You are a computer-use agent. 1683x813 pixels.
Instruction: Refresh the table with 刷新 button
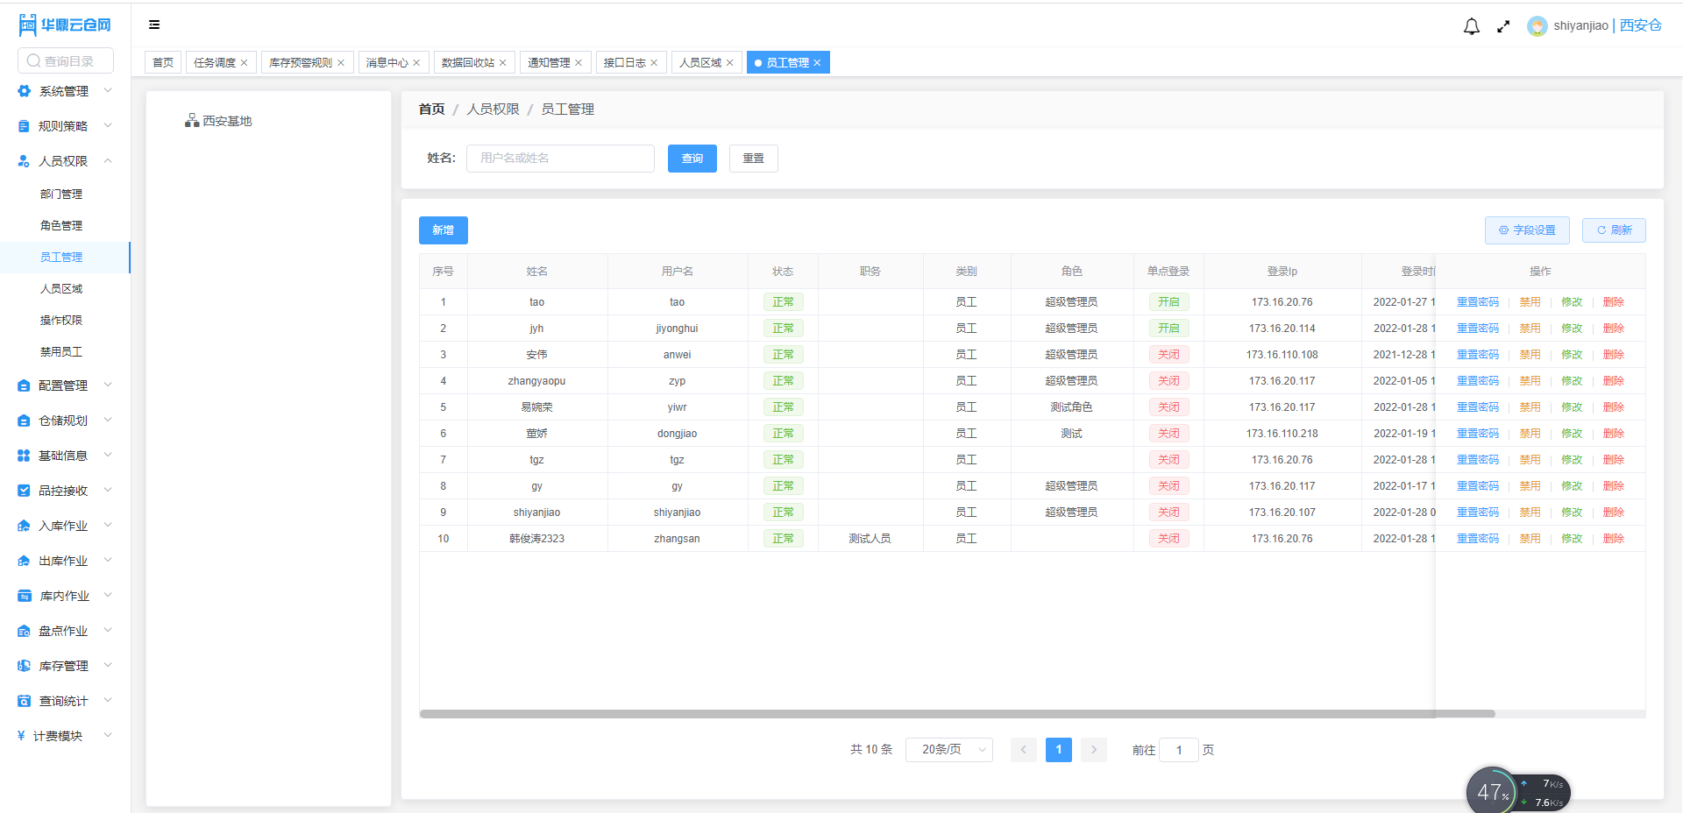[1613, 230]
